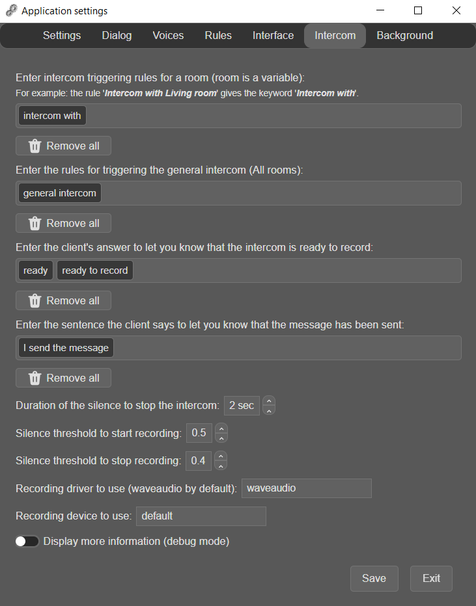Toggle the debug mode display switch

pyautogui.click(x=27, y=541)
